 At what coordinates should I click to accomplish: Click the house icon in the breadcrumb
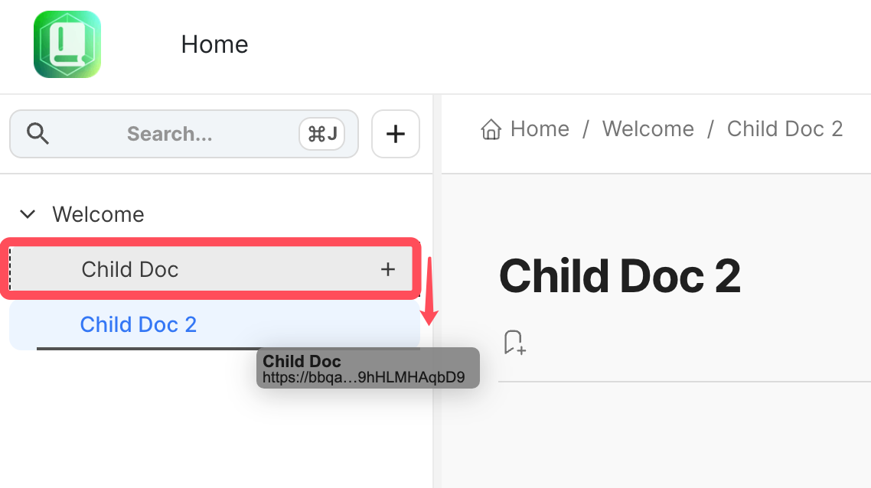pyautogui.click(x=491, y=129)
